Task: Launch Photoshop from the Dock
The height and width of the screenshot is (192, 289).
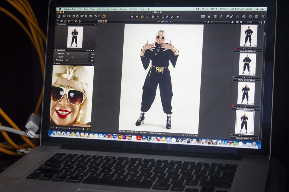Action: tap(115, 137)
